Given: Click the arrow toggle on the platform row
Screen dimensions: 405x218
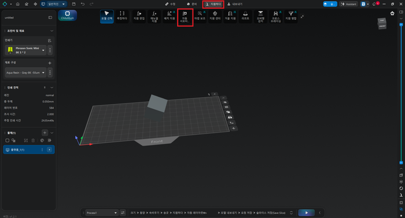Looking at the screenshot, I should 49,150.
